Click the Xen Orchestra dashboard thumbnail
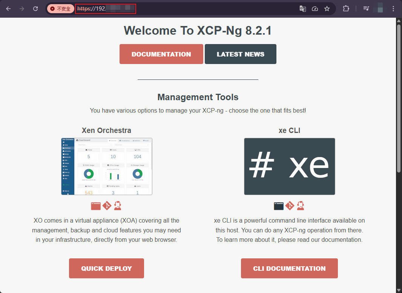402x293 pixels. click(x=107, y=166)
